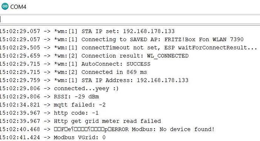Viewport: 260px width, 141px height.
Task: Click the 'AutoConnect: SUCCESS' log entry
Action: [x=75, y=64]
